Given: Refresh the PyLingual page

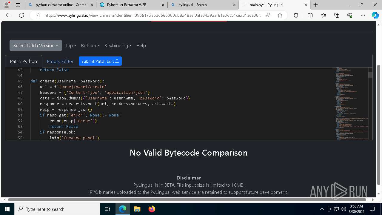Looking at the screenshot, I should coord(21,15).
